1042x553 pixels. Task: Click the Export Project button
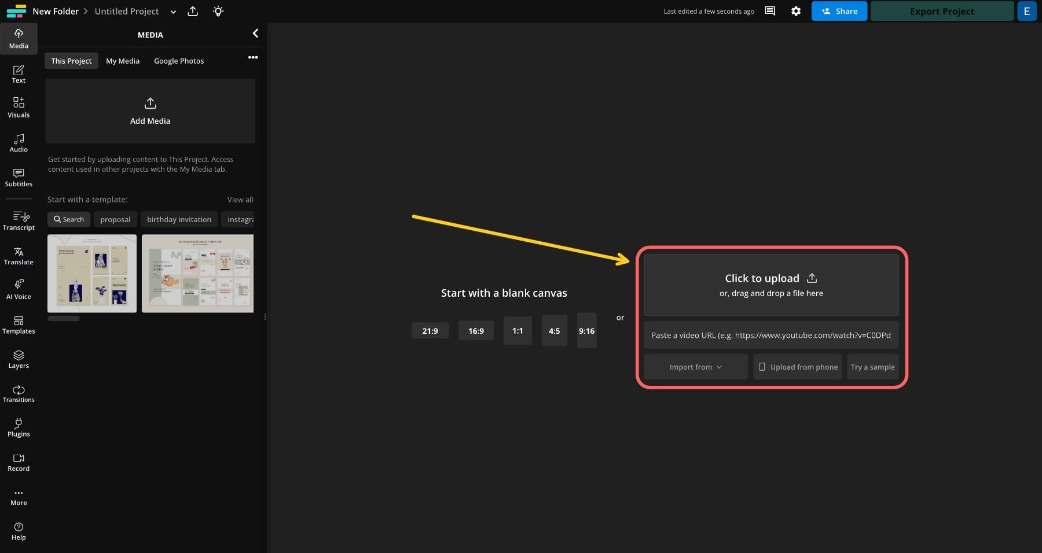(942, 11)
